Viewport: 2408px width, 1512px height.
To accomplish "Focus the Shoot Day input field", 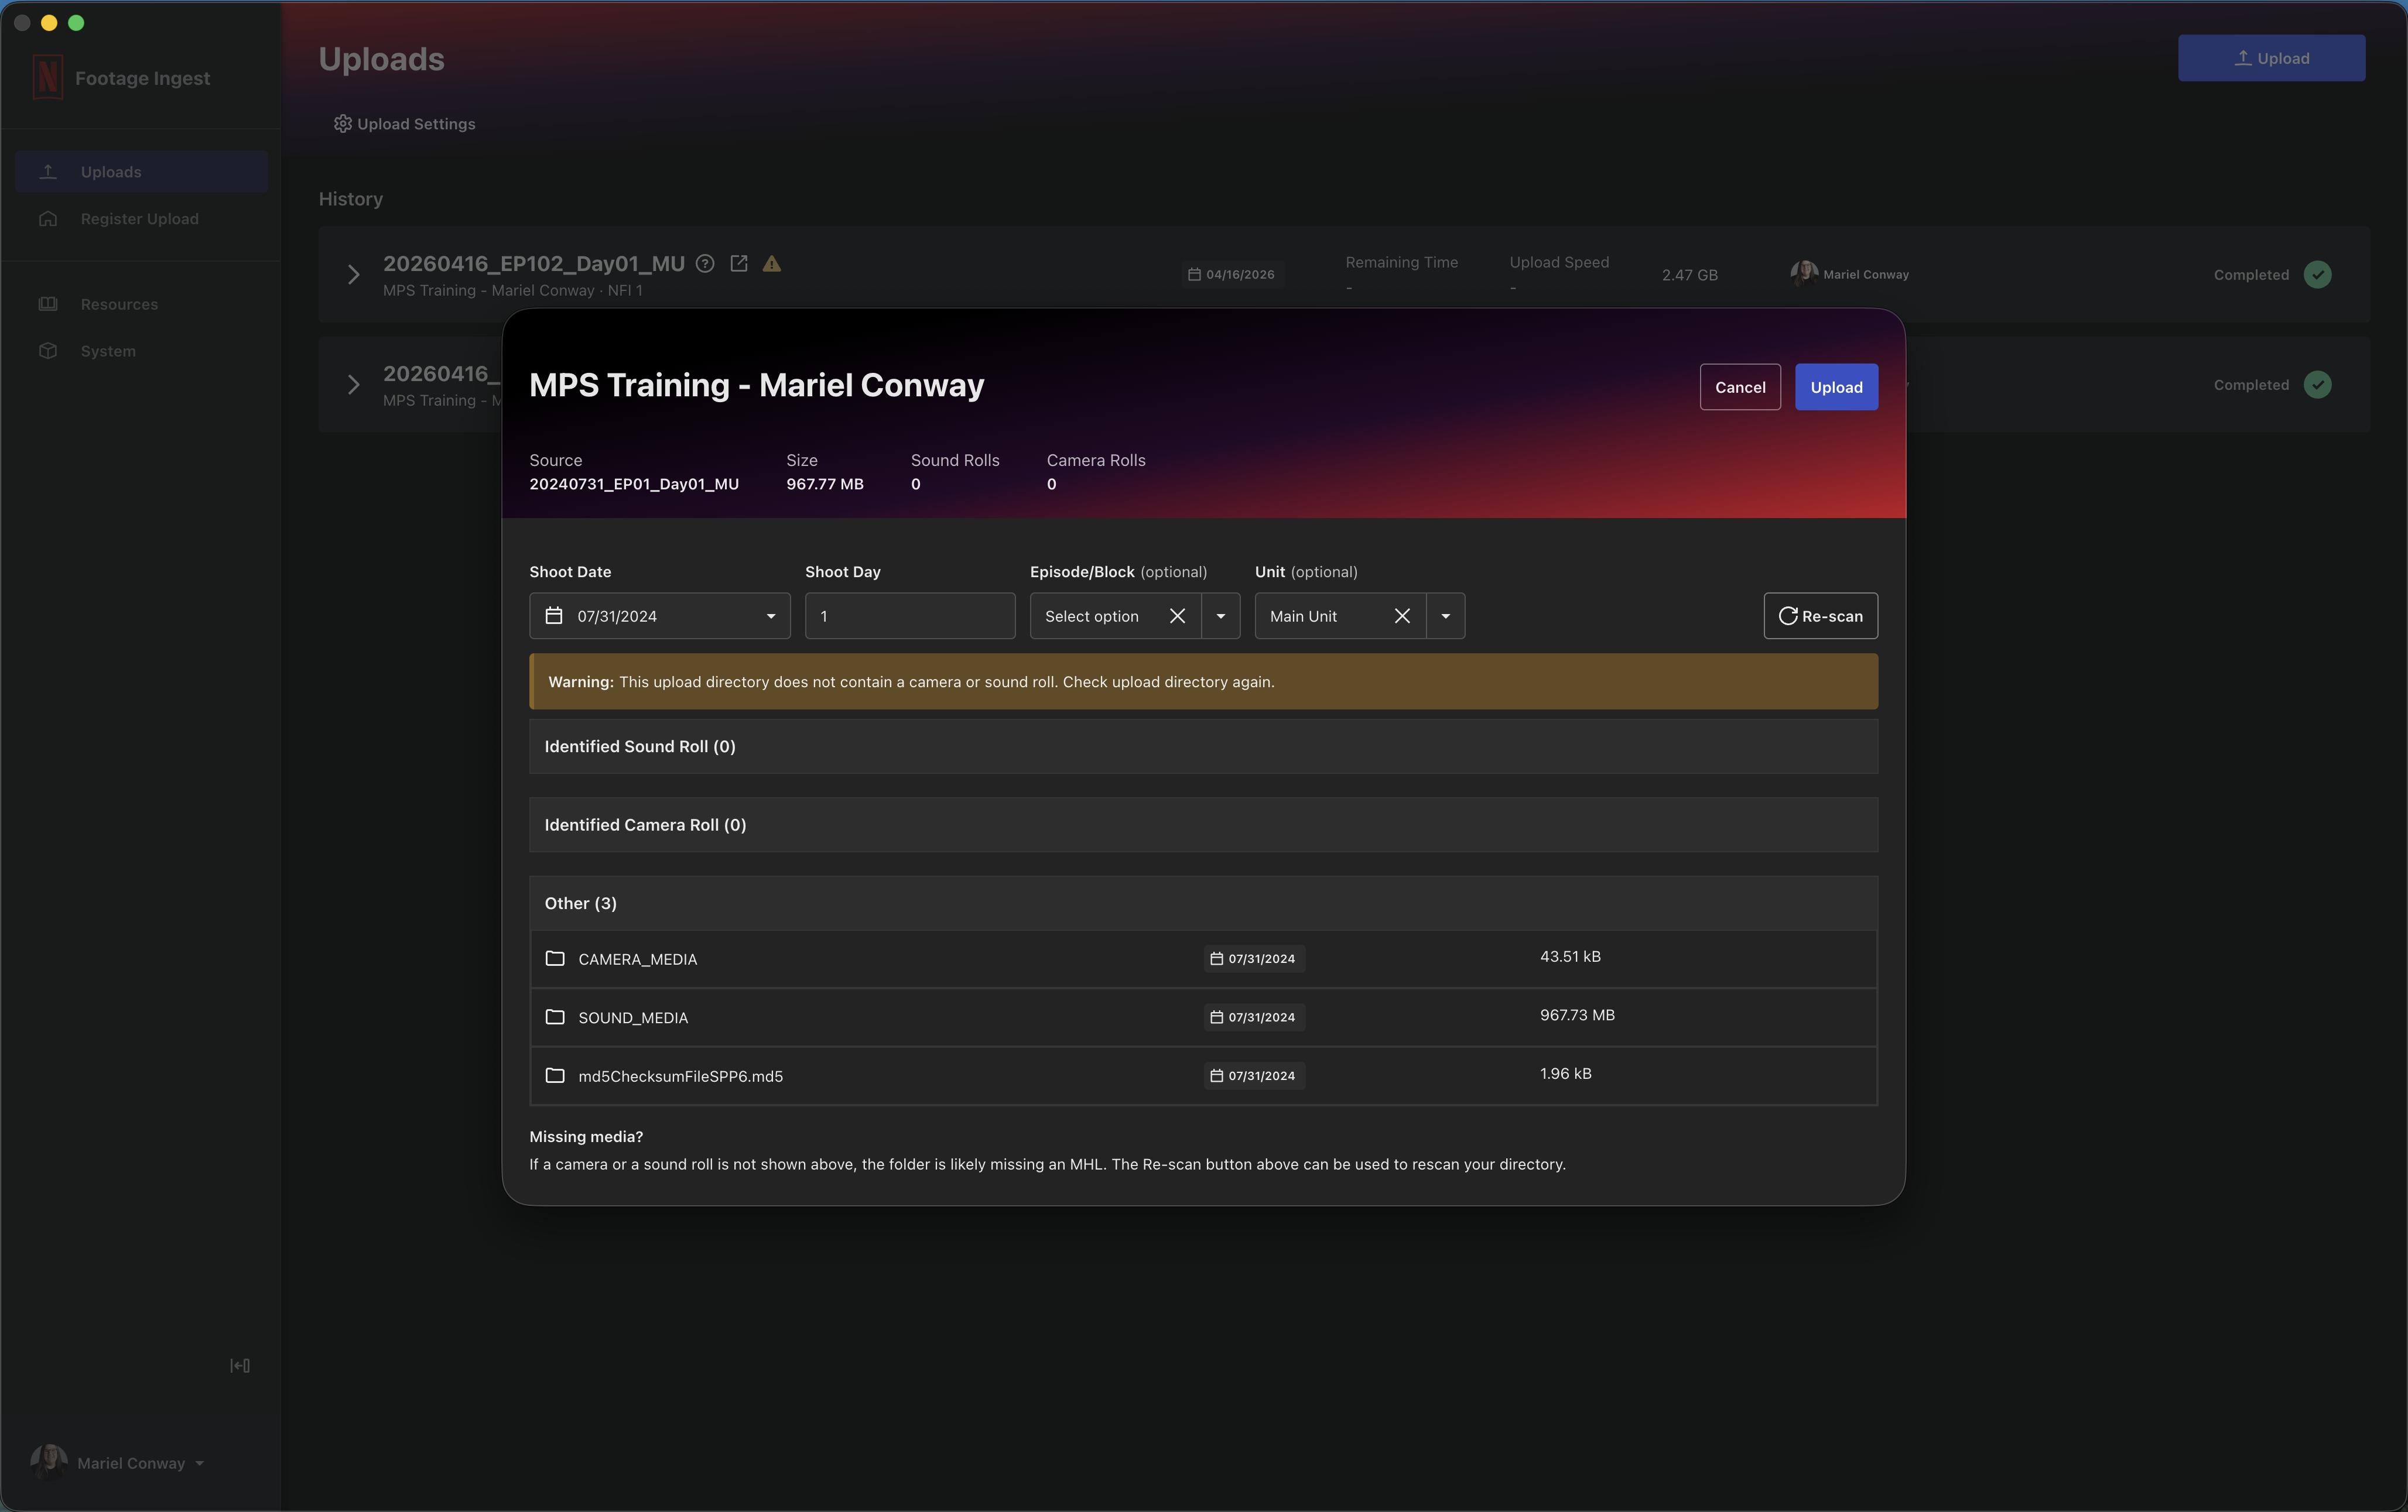I will point(910,616).
